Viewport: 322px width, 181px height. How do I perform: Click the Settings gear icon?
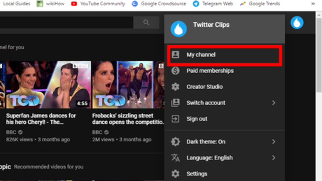pyautogui.click(x=175, y=174)
